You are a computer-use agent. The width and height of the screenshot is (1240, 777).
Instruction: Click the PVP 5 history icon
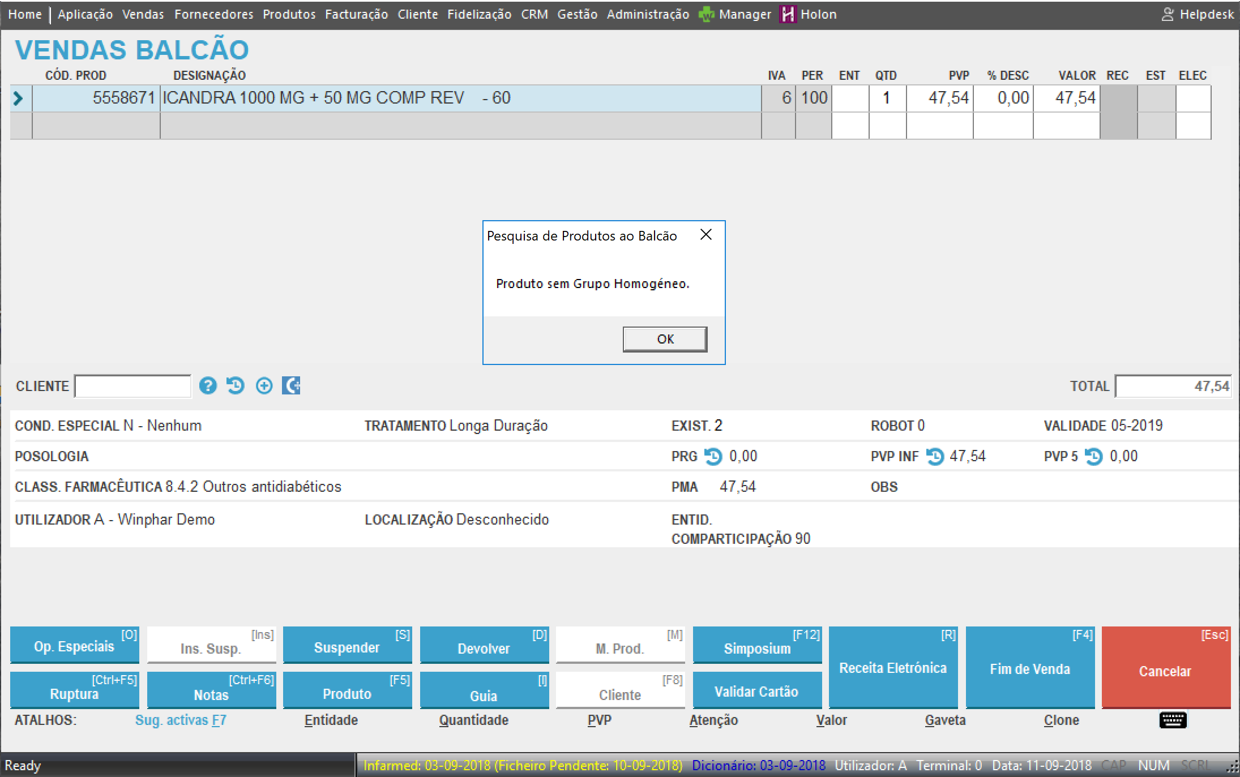click(x=1093, y=456)
